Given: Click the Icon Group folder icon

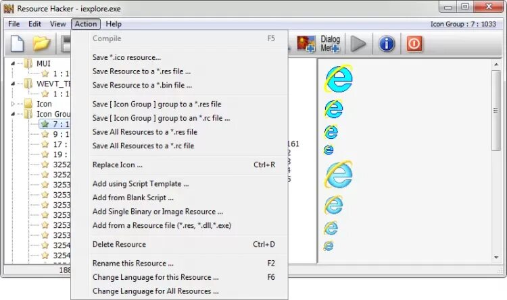Looking at the screenshot, I should point(28,114).
